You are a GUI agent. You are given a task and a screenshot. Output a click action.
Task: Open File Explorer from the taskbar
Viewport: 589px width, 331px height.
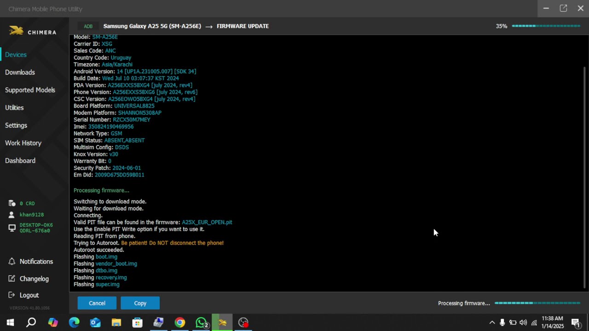click(116, 323)
